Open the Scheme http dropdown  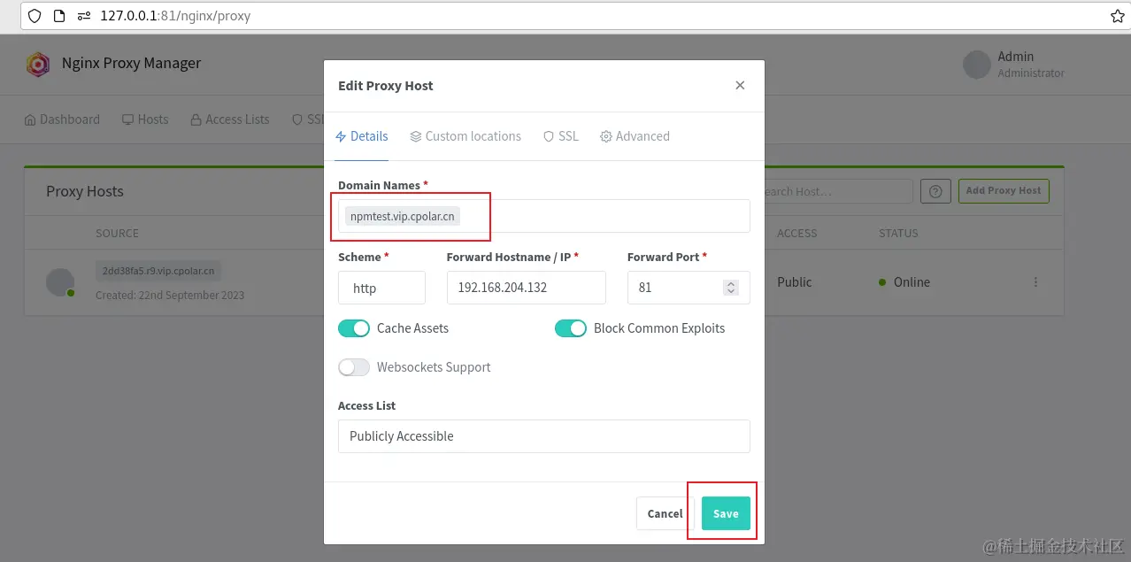(x=381, y=288)
